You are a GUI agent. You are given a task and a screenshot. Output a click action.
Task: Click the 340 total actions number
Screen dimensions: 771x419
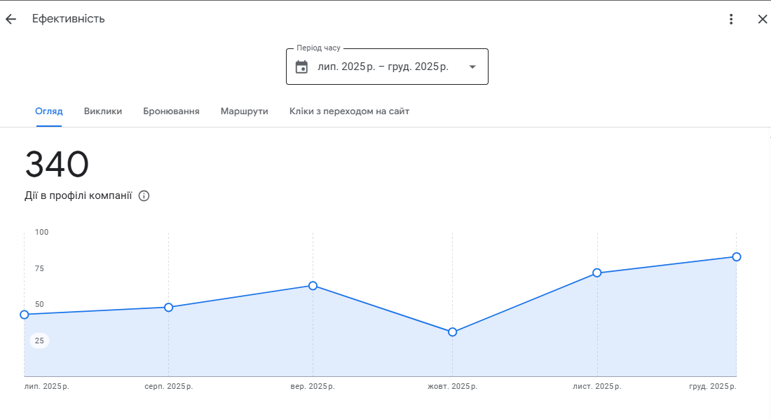pos(57,165)
